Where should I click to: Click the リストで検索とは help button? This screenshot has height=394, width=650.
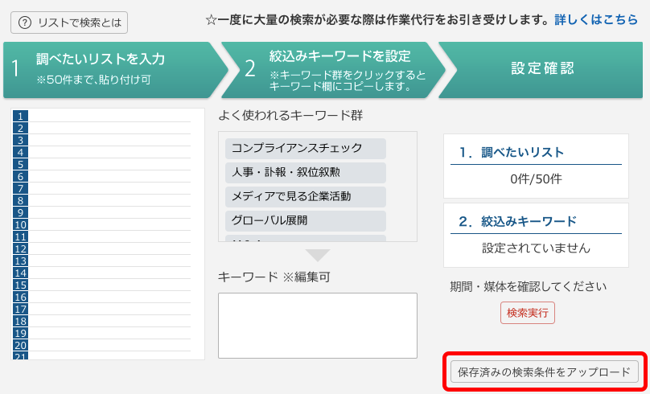pos(69,23)
